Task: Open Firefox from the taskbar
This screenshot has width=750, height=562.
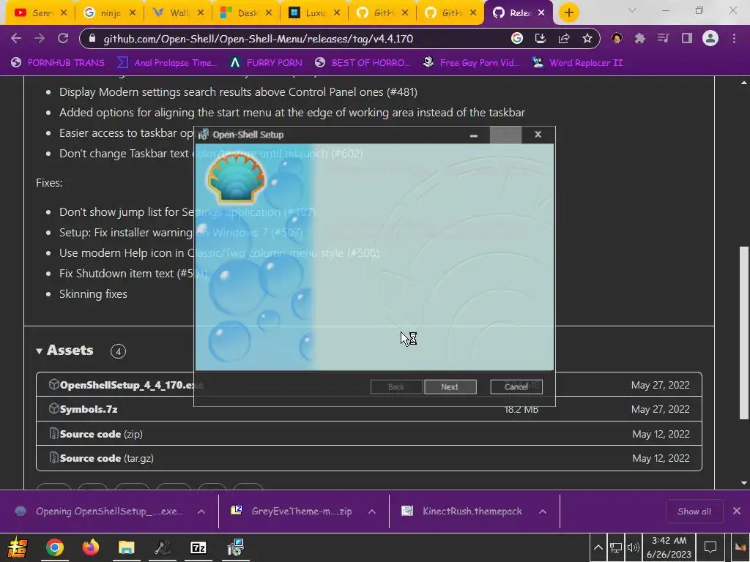Action: (x=90, y=547)
